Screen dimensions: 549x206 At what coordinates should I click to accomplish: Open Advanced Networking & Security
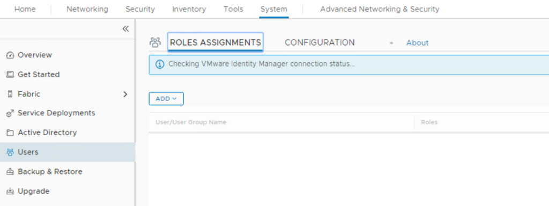[x=380, y=9]
